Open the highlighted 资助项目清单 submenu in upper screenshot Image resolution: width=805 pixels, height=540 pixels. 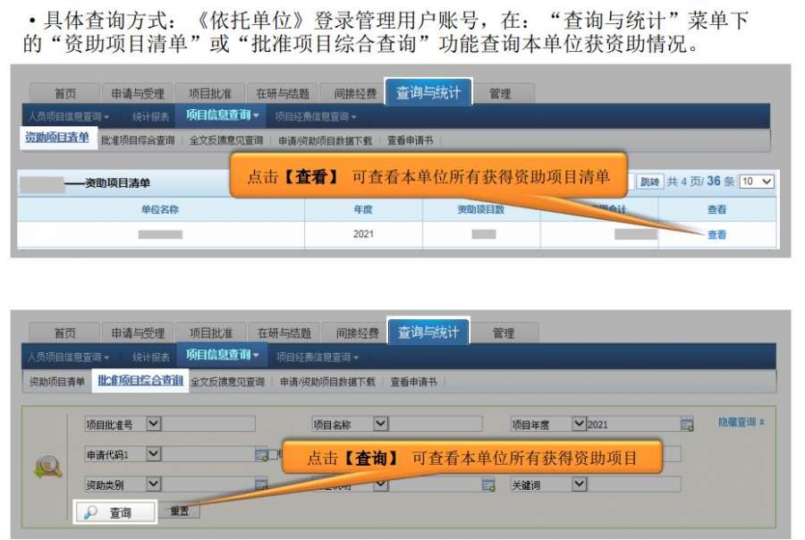[57, 138]
